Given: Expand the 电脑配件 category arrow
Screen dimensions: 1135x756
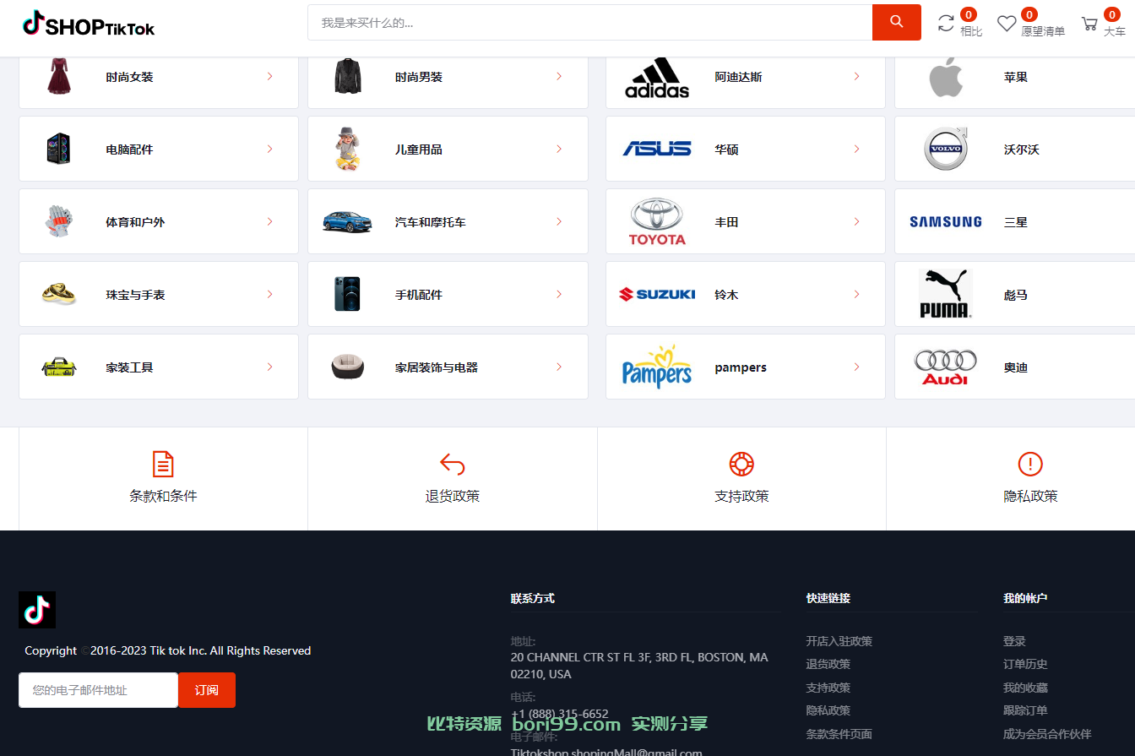Looking at the screenshot, I should tap(269, 149).
